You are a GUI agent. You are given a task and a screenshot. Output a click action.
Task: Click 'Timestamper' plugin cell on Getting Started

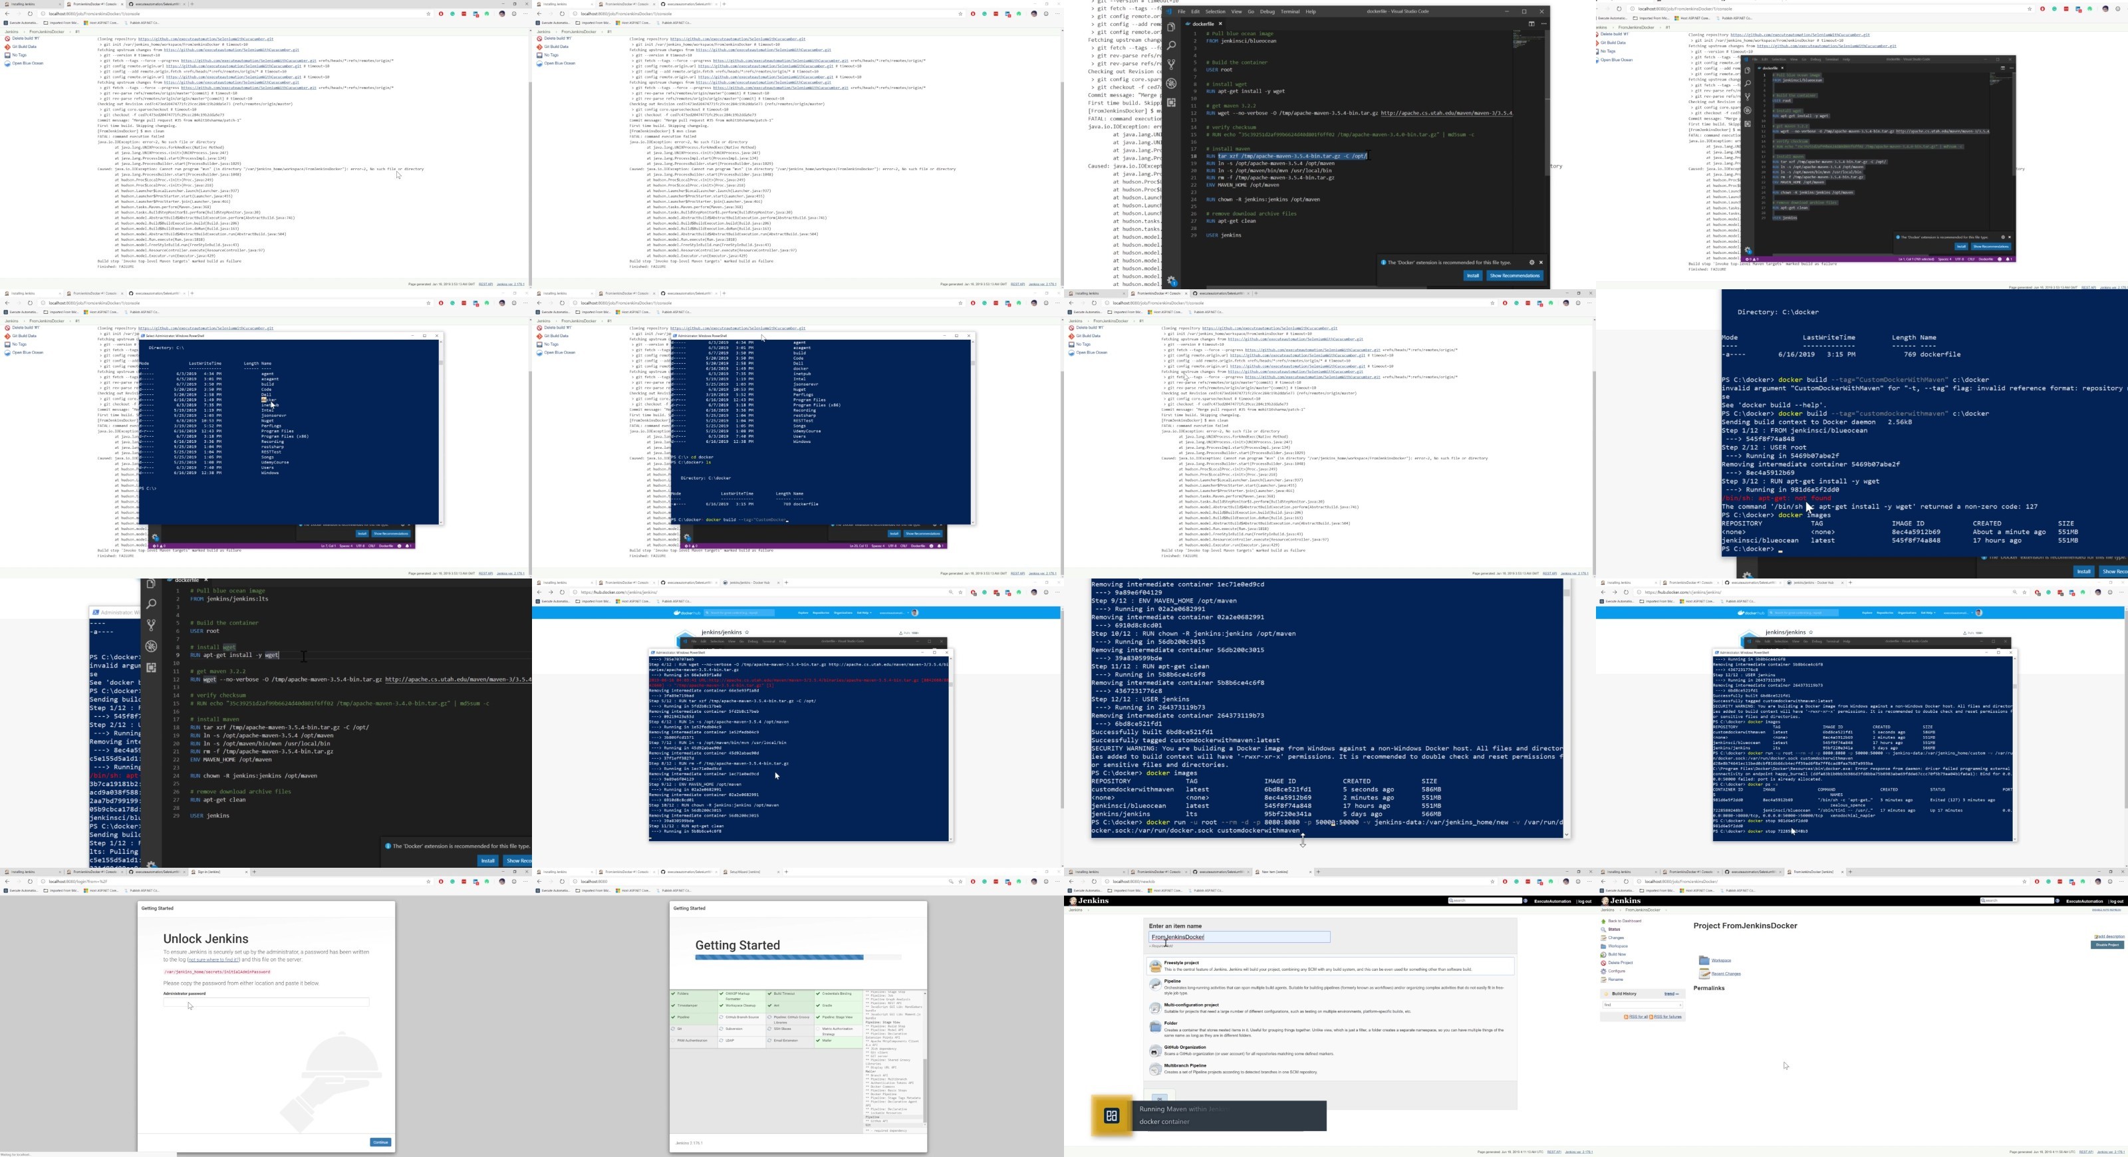[x=694, y=1006]
